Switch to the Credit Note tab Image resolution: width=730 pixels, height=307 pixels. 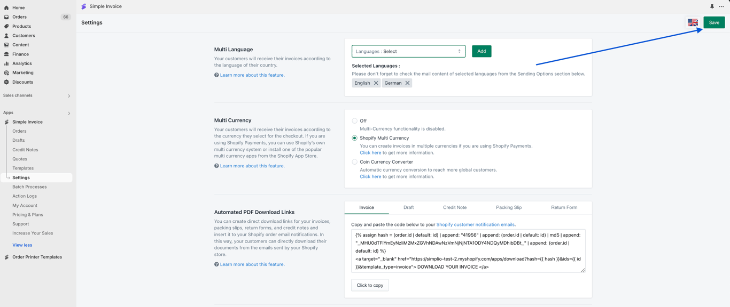[455, 207]
